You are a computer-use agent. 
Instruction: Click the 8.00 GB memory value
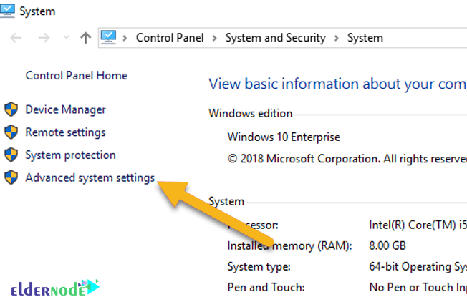coord(387,245)
